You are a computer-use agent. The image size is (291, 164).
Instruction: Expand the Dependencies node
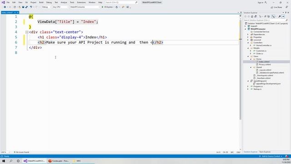pos(248,35)
